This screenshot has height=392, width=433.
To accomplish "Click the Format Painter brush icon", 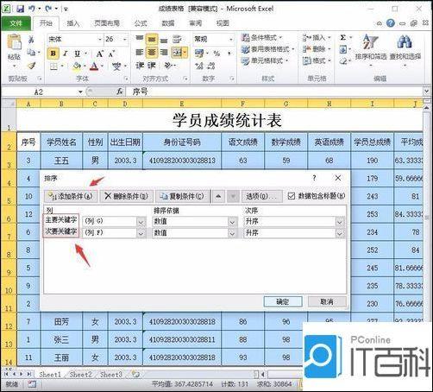I will click(32, 66).
